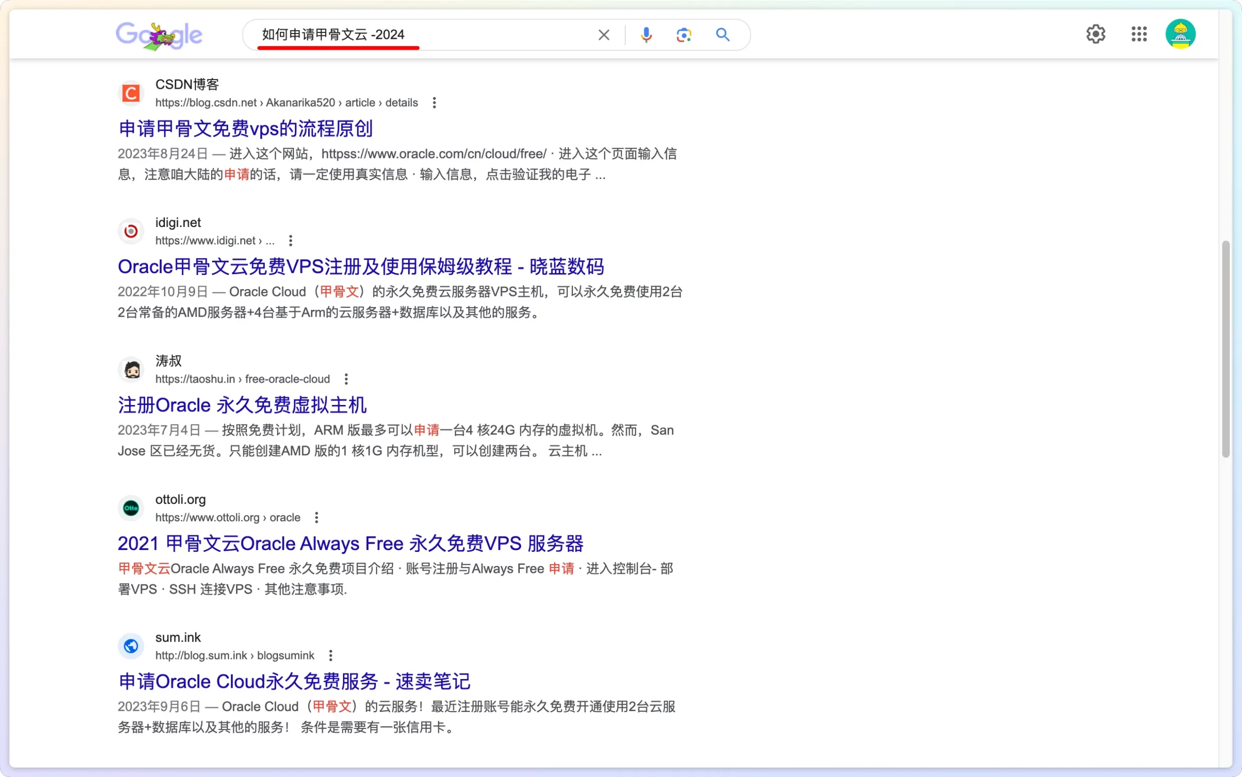The width and height of the screenshot is (1242, 777).
Task: Click the ottoli.org favicon
Action: point(131,508)
